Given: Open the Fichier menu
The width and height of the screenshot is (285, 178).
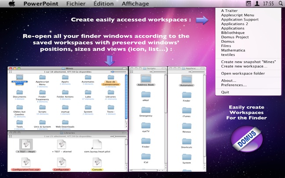Looking at the screenshot, I should (76, 4).
